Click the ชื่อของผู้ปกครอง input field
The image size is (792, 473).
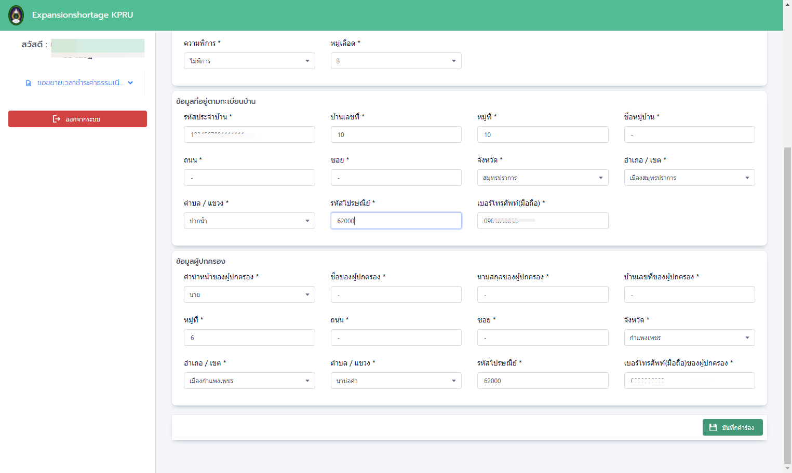396,294
